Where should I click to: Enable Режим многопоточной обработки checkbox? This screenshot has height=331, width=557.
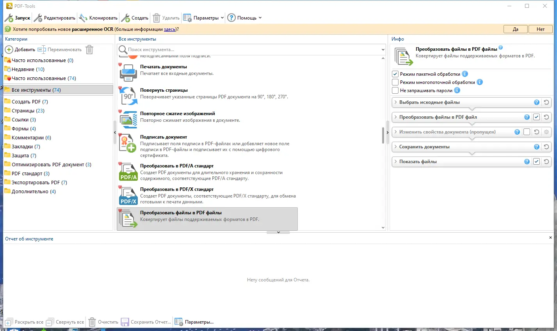395,82
